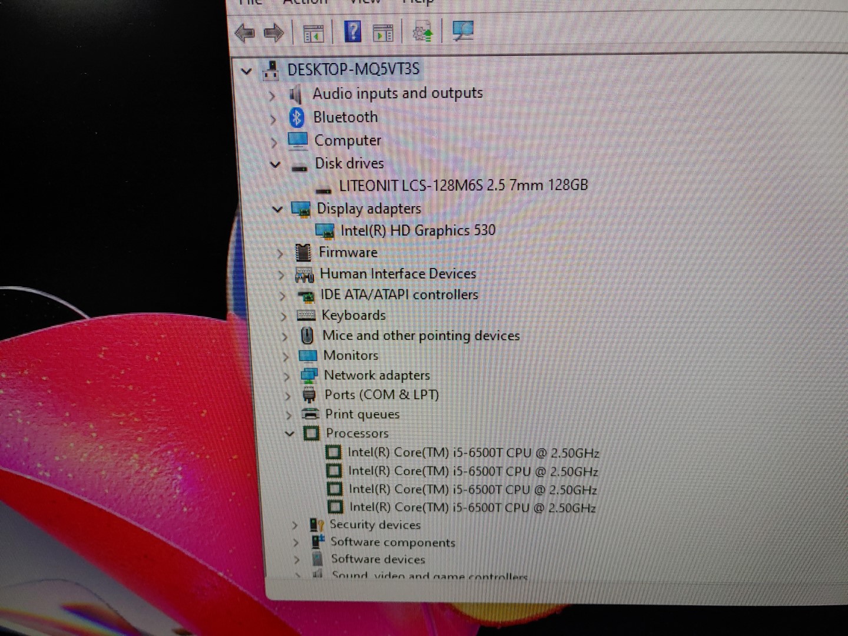The height and width of the screenshot is (636, 848).
Task: Click the Mice and other pointing devices icon
Action: [307, 336]
